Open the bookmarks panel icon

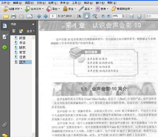pos(5,26)
